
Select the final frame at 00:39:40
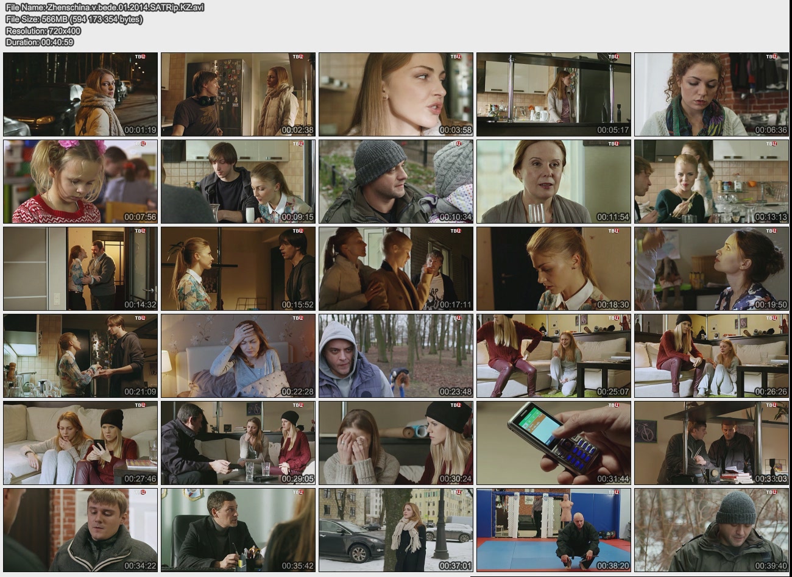pyautogui.click(x=711, y=530)
